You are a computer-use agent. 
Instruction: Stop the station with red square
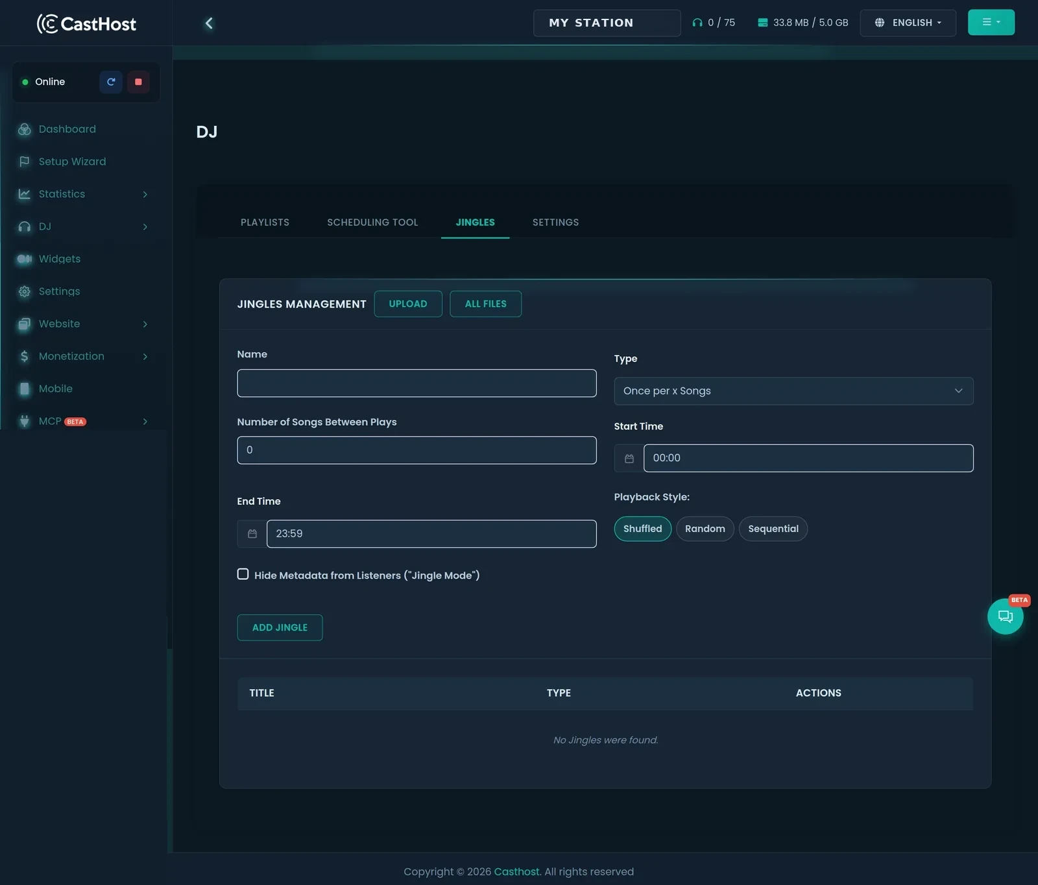click(138, 82)
